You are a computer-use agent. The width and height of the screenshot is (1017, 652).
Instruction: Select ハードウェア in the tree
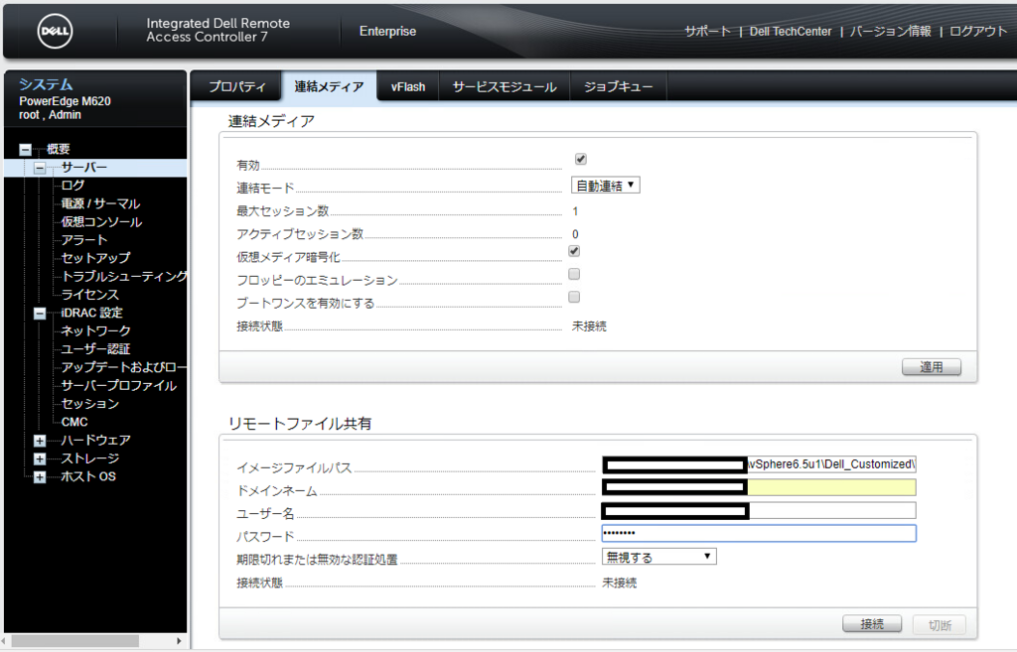[x=95, y=440]
